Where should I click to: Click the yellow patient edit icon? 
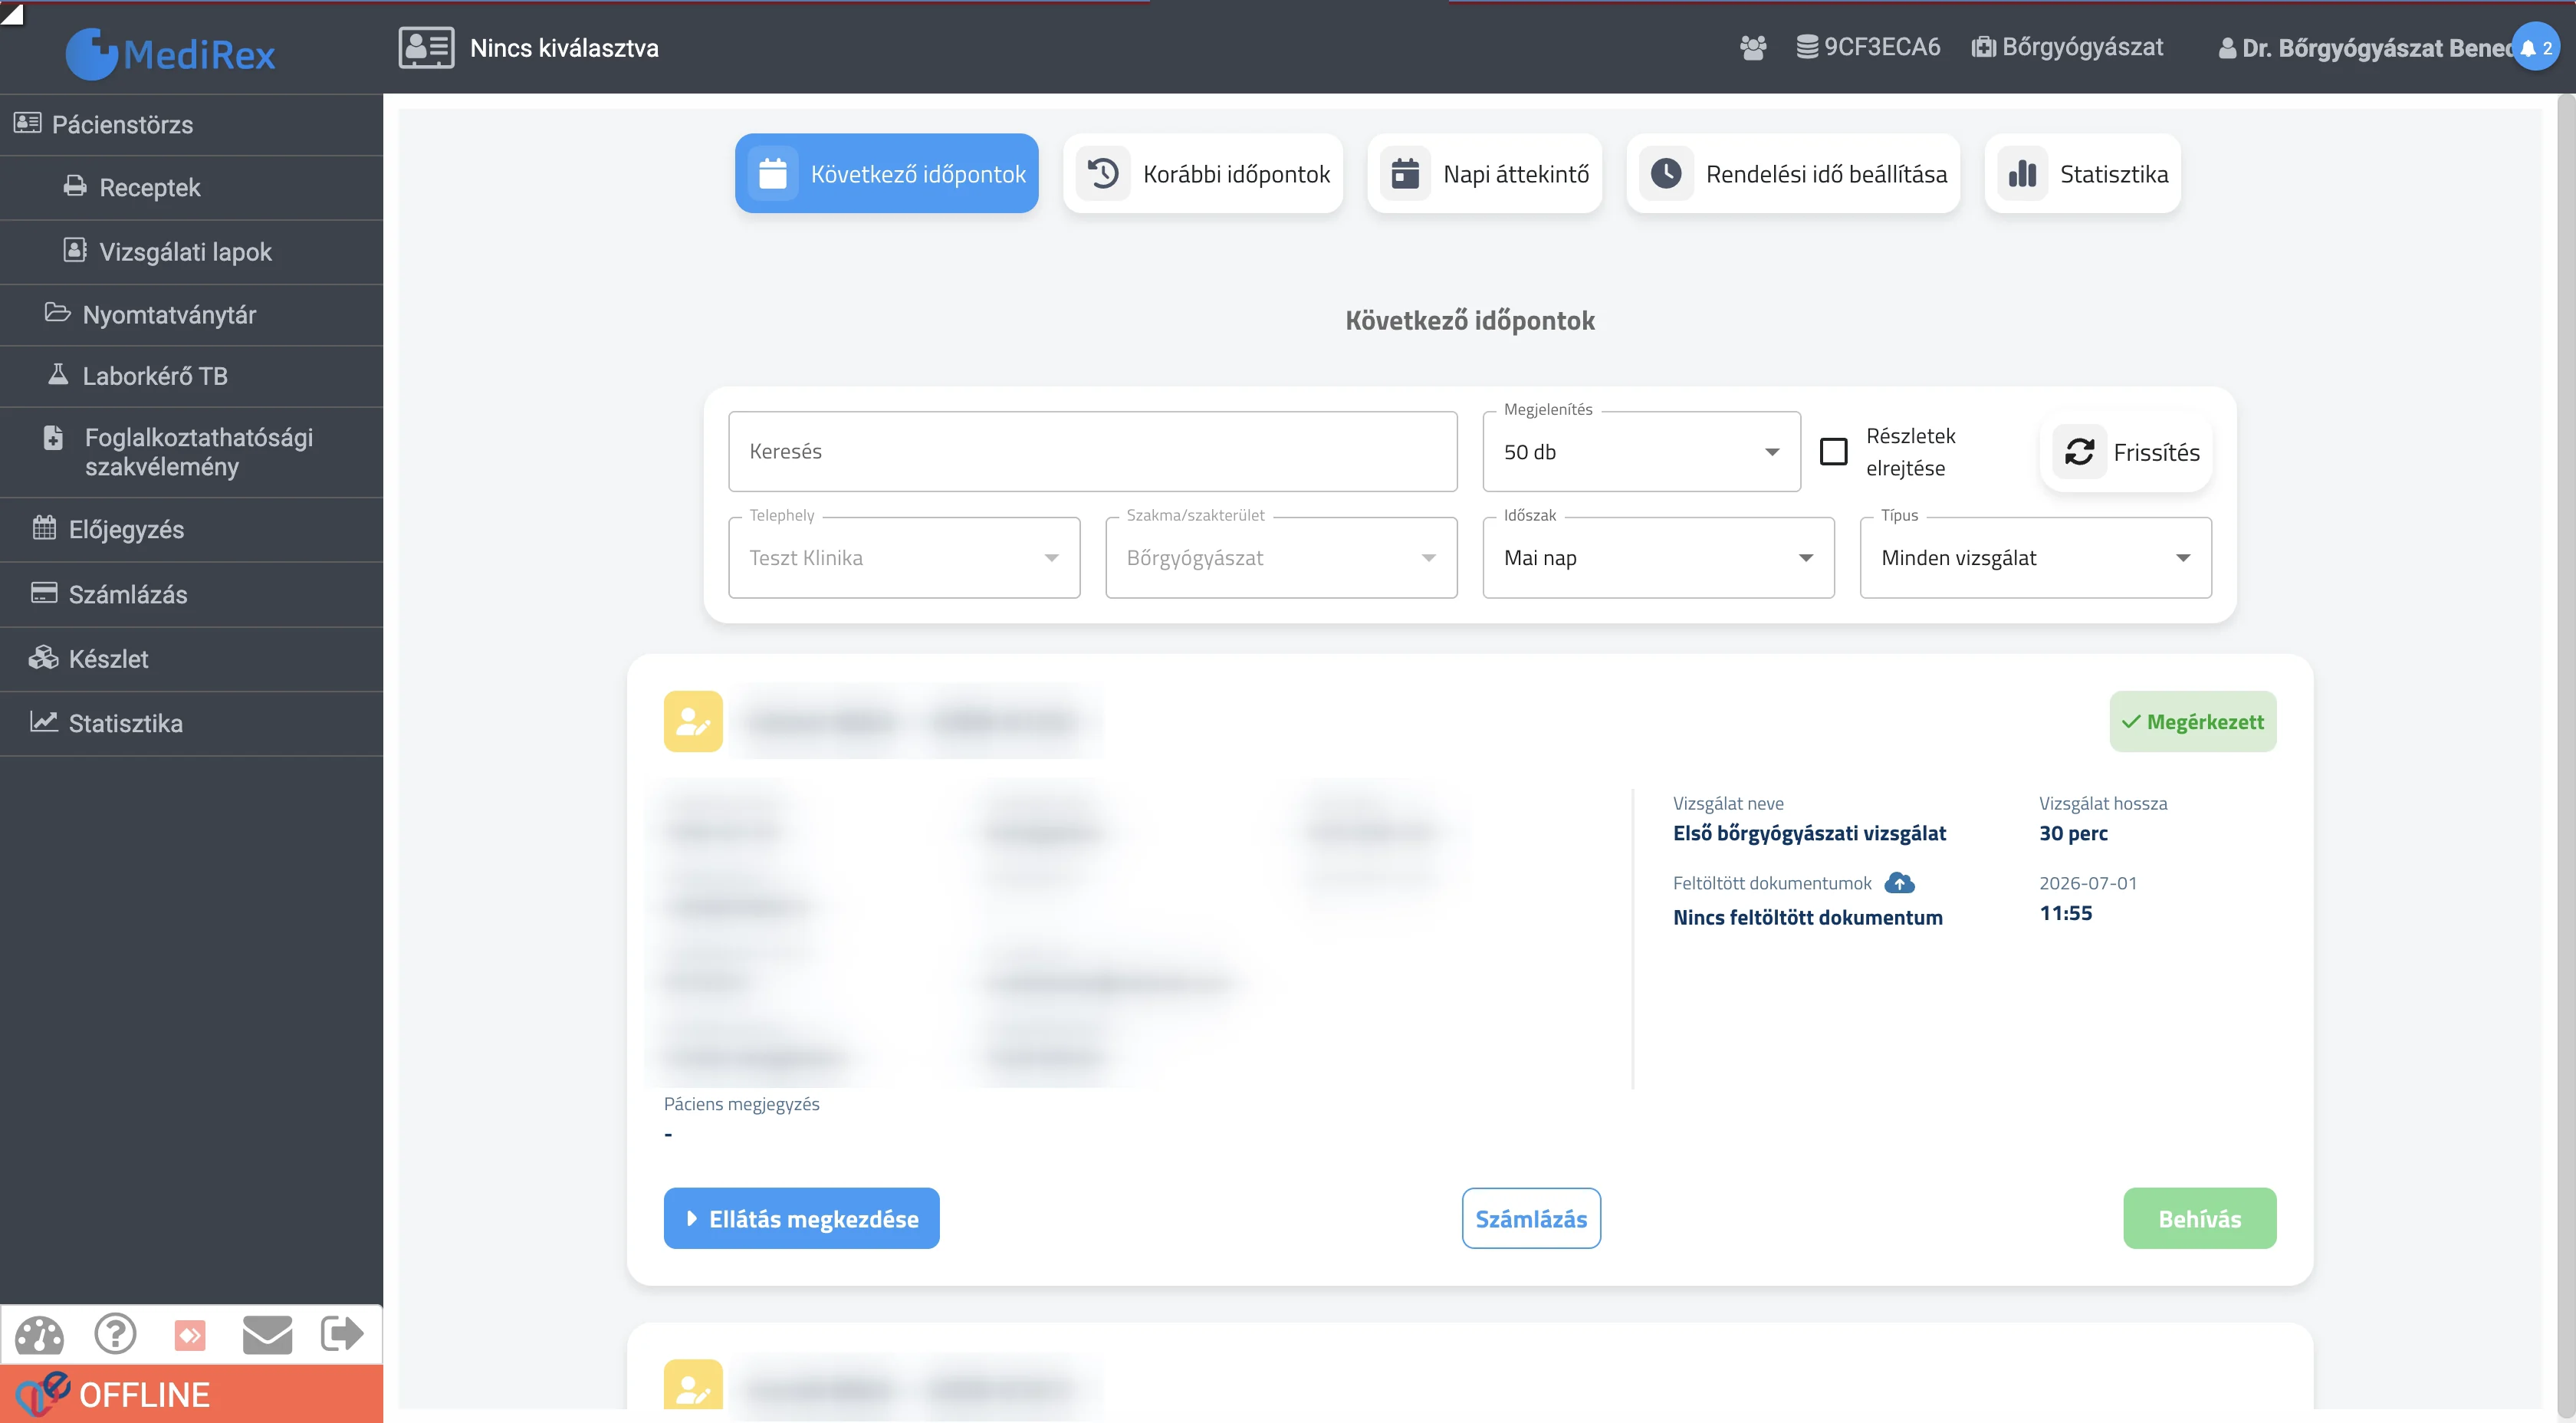pos(693,721)
